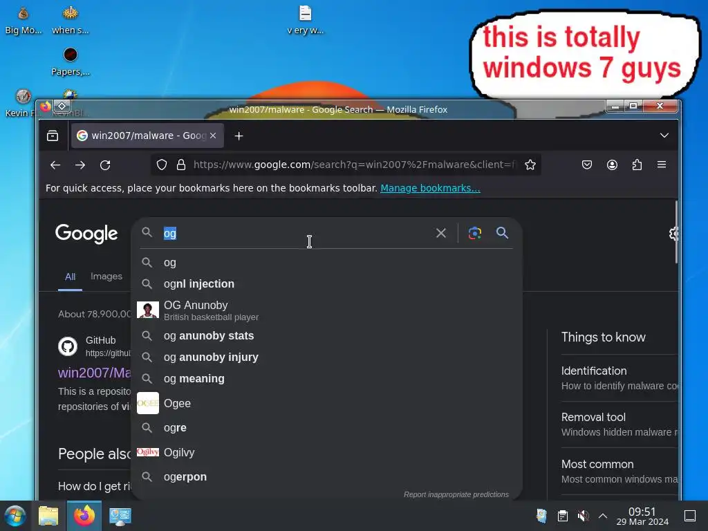The height and width of the screenshot is (531, 708).
Task: Select 'og anunoby injury' suggestion
Action: pyautogui.click(x=326, y=357)
